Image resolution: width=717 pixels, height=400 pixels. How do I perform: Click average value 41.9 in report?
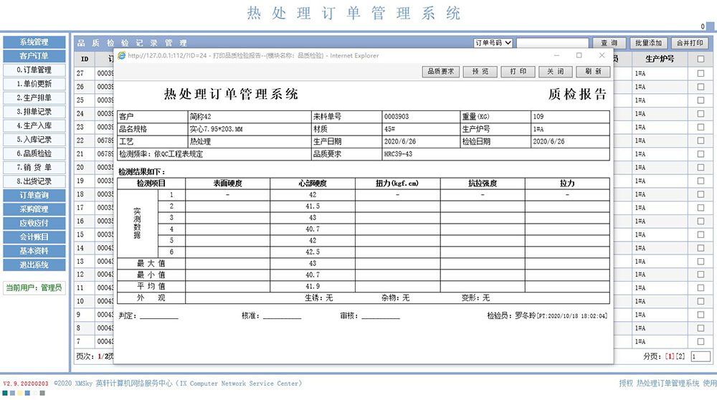coord(313,286)
